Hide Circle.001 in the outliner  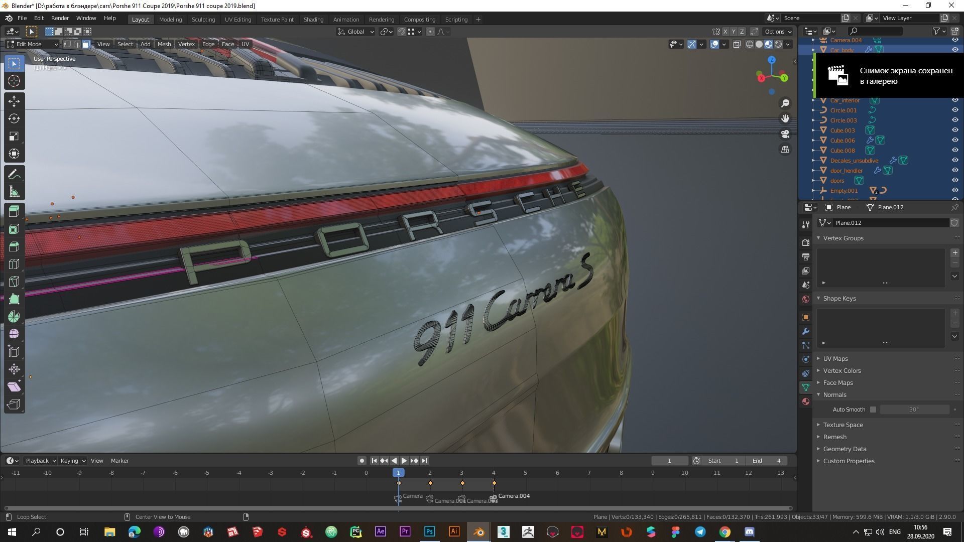955,110
